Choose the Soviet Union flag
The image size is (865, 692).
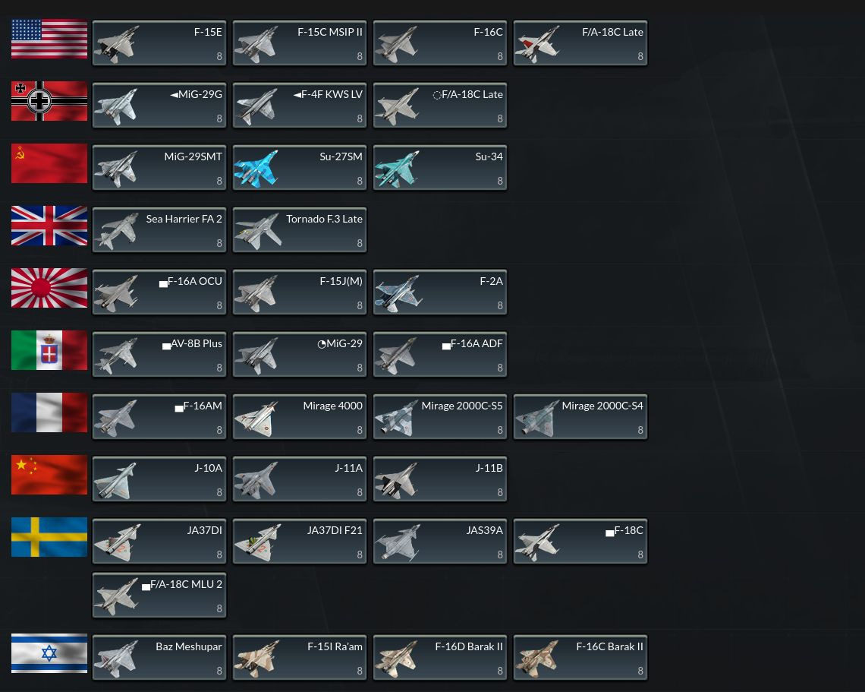pos(49,163)
